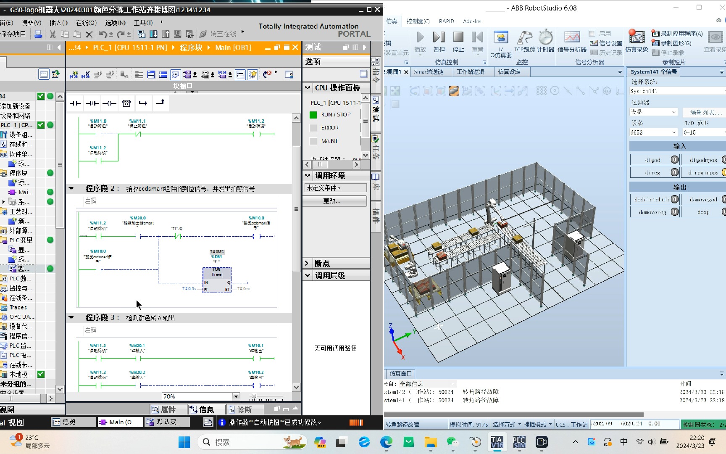
Task: Click the simulation recording icon in RobotStudio
Action: 637,41
